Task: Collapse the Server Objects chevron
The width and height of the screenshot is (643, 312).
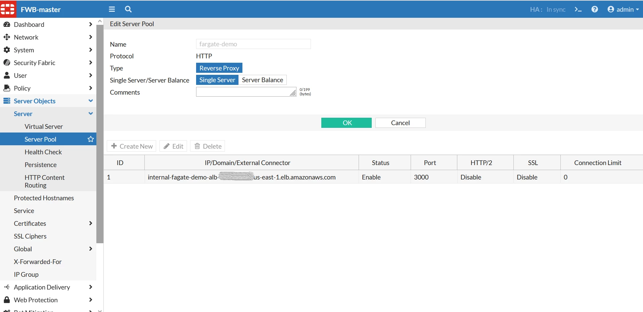Action: pyautogui.click(x=90, y=101)
